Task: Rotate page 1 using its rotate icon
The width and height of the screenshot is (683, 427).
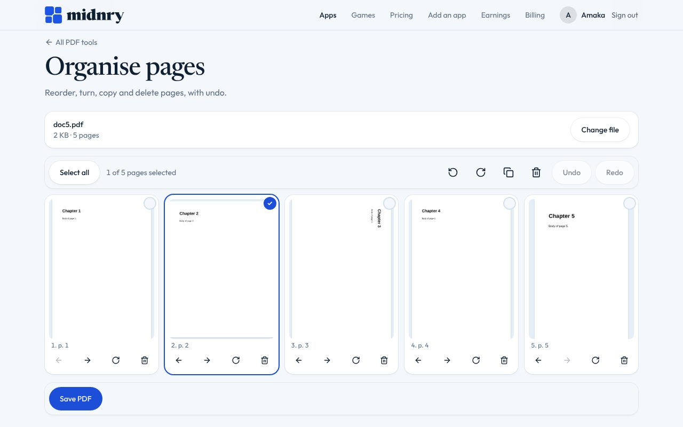Action: [x=116, y=360]
